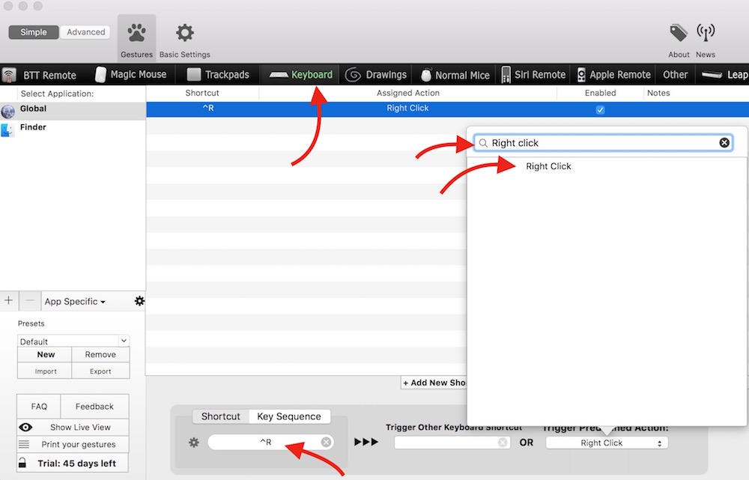Viewport: 749px width, 480px height.
Task: Click gear icon beside App Specific
Action: pyautogui.click(x=139, y=301)
